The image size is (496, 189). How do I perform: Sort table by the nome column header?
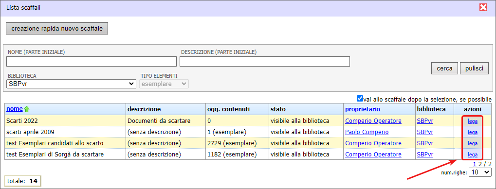pyautogui.click(x=15, y=109)
